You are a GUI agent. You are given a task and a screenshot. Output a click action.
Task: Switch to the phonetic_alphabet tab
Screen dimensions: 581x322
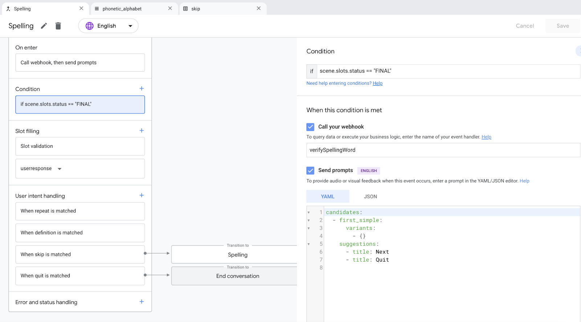point(122,9)
